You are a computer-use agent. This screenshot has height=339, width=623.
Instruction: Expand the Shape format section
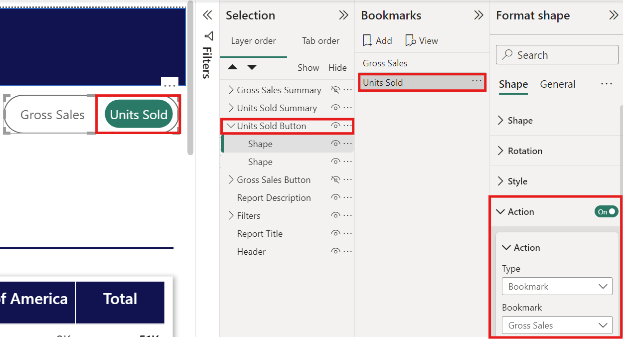500,121
